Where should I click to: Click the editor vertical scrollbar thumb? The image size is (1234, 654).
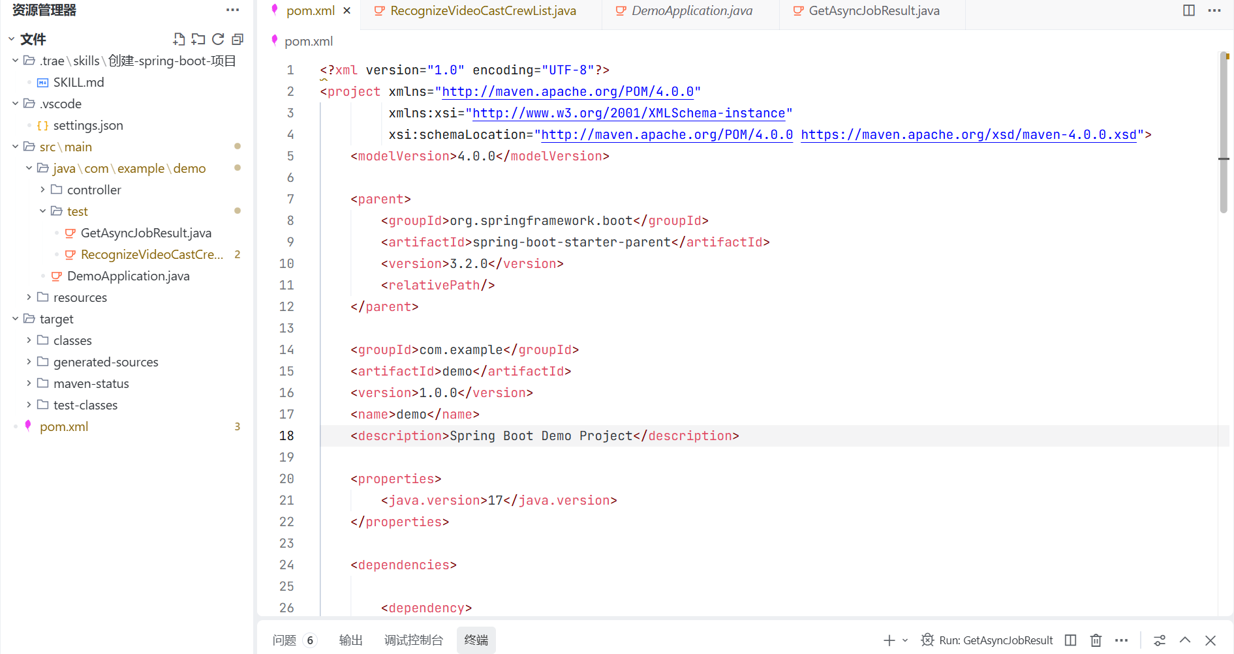click(x=1224, y=132)
